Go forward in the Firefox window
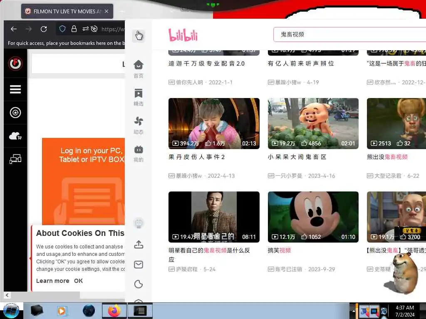This screenshot has width=426, height=319. click(29, 29)
